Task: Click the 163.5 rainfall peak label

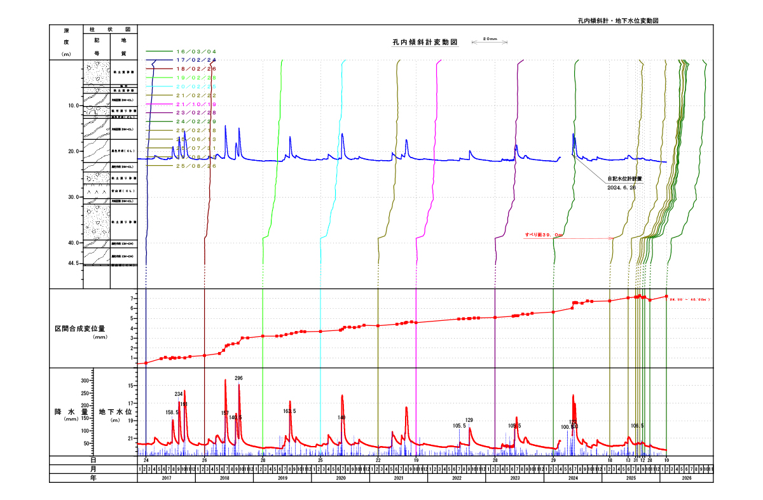Action: pos(289,411)
